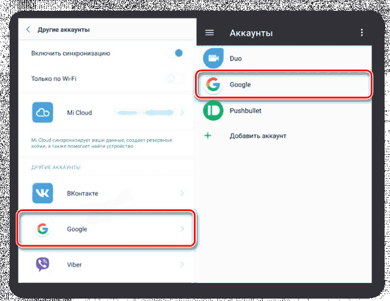Expand ВКонтакте row chevron

click(x=182, y=193)
